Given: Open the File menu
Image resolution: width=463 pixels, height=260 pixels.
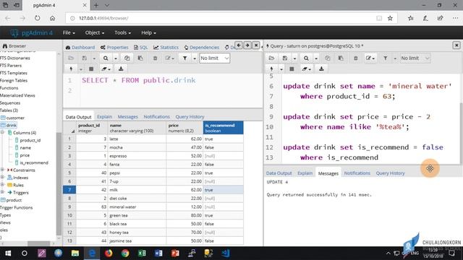Looking at the screenshot, I should (69, 32).
